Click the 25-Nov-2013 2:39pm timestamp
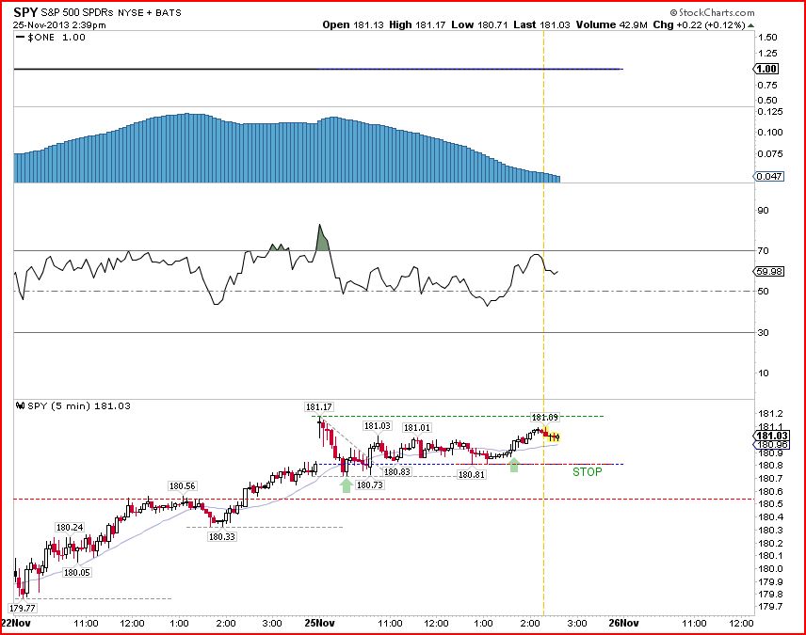This screenshot has width=806, height=635. click(x=59, y=25)
